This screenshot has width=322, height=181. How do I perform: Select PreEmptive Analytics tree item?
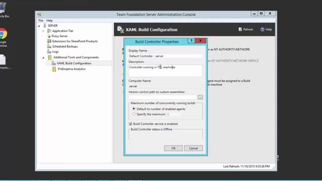pos(71,69)
